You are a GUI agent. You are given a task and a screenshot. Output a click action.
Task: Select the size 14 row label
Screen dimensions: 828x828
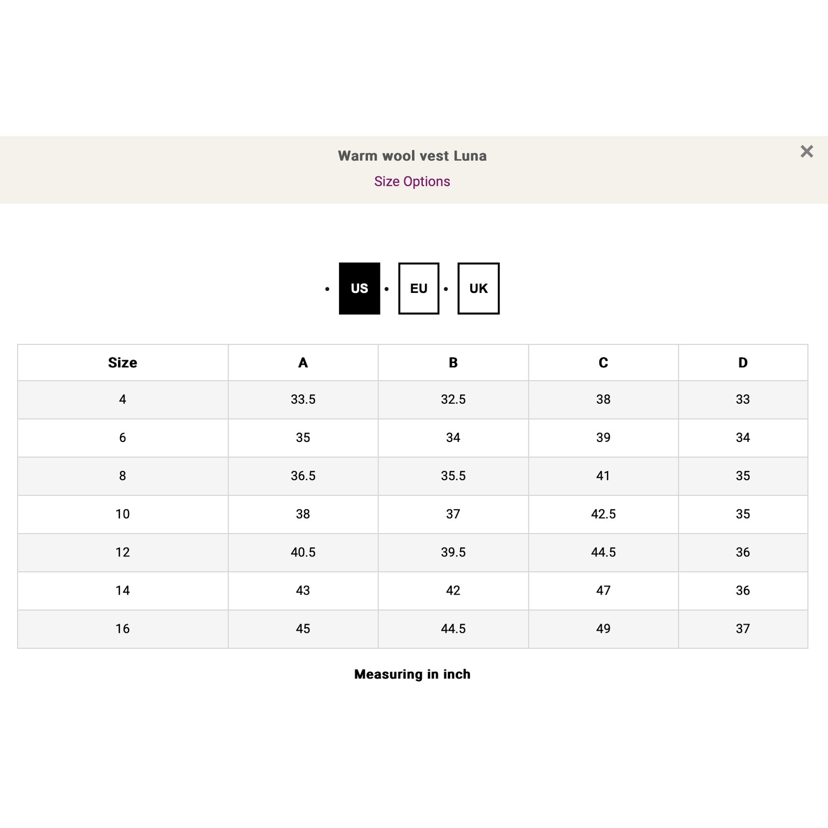pyautogui.click(x=123, y=591)
